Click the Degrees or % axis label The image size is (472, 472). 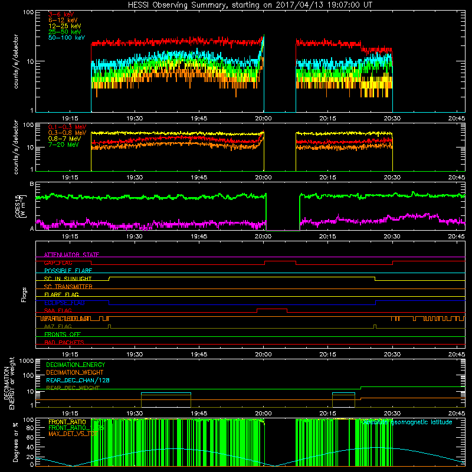tap(15, 442)
